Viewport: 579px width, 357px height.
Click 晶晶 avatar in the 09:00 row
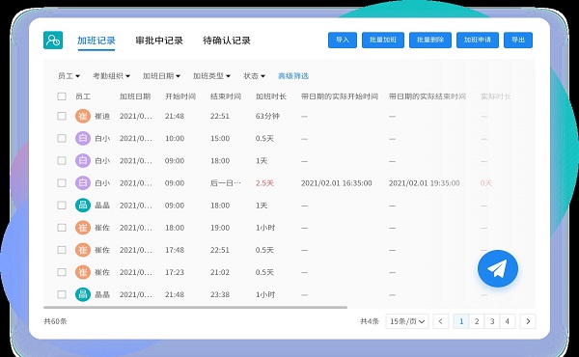click(x=83, y=206)
